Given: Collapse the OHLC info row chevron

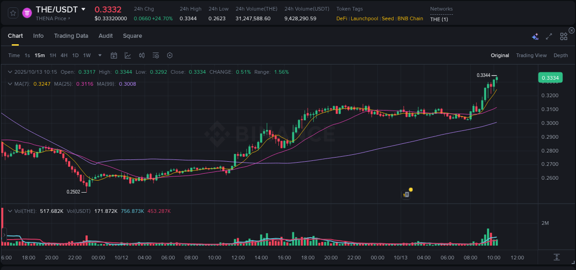Looking at the screenshot, I should pos(10,72).
